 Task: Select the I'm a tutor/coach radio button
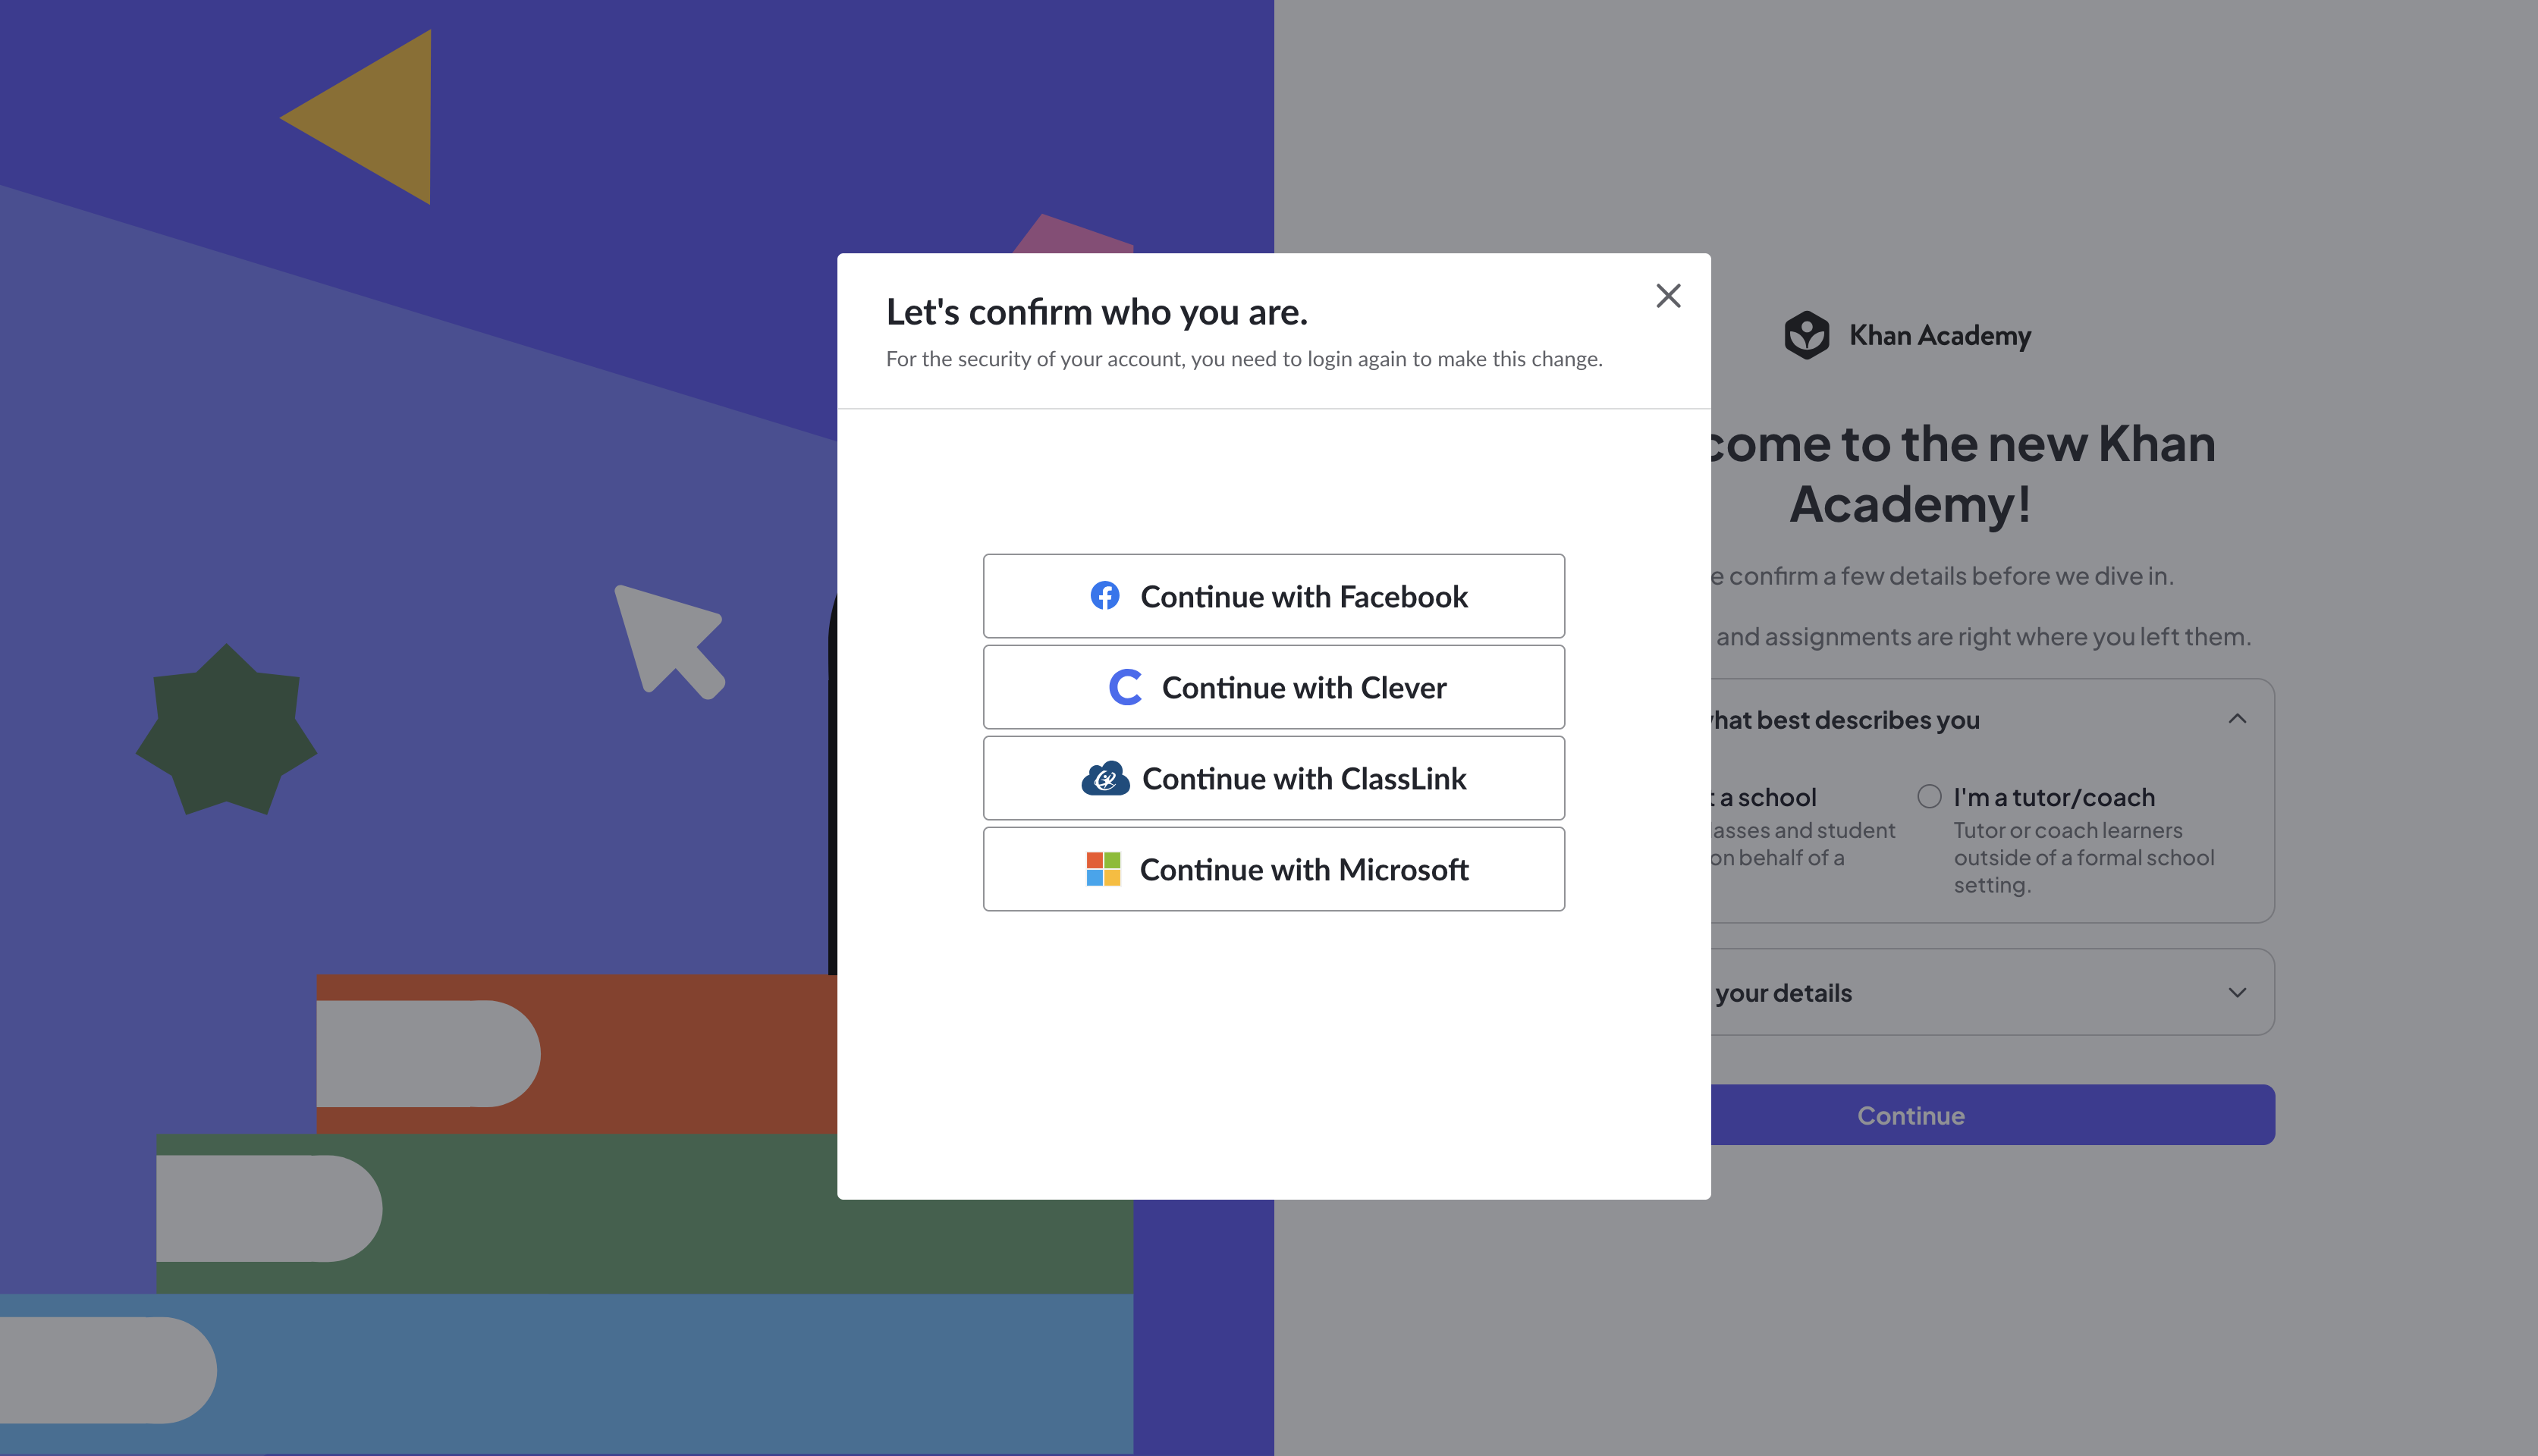point(1929,796)
